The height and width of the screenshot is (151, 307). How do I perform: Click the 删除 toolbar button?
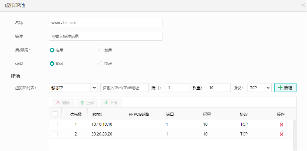tap(63, 102)
